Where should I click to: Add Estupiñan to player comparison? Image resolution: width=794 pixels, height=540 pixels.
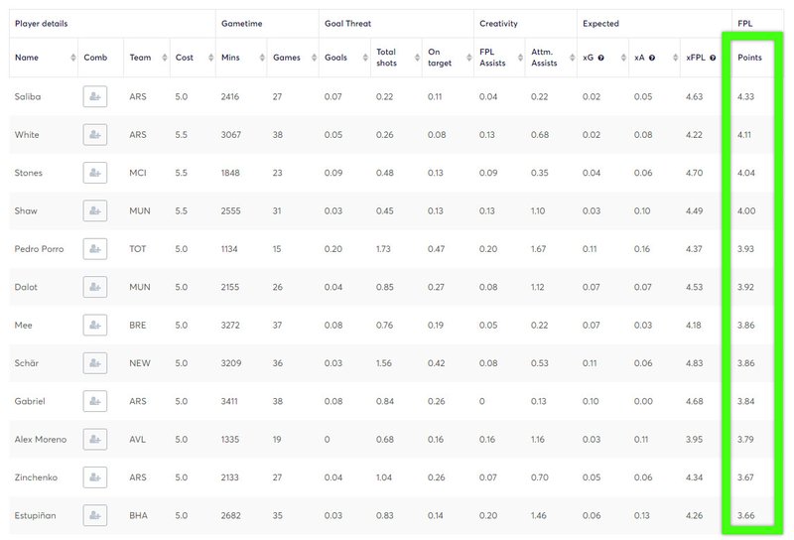point(95,515)
